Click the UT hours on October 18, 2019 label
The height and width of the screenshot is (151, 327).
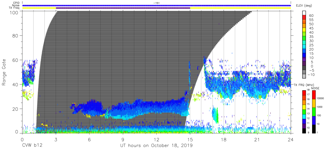point(157,146)
